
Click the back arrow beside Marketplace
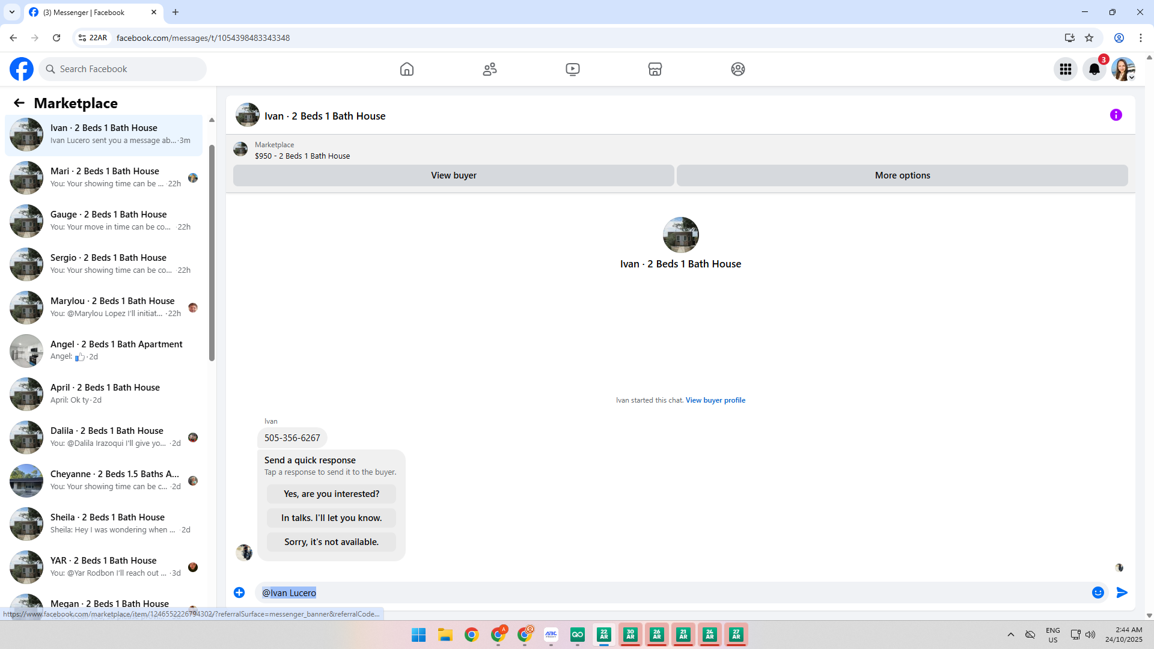19,103
